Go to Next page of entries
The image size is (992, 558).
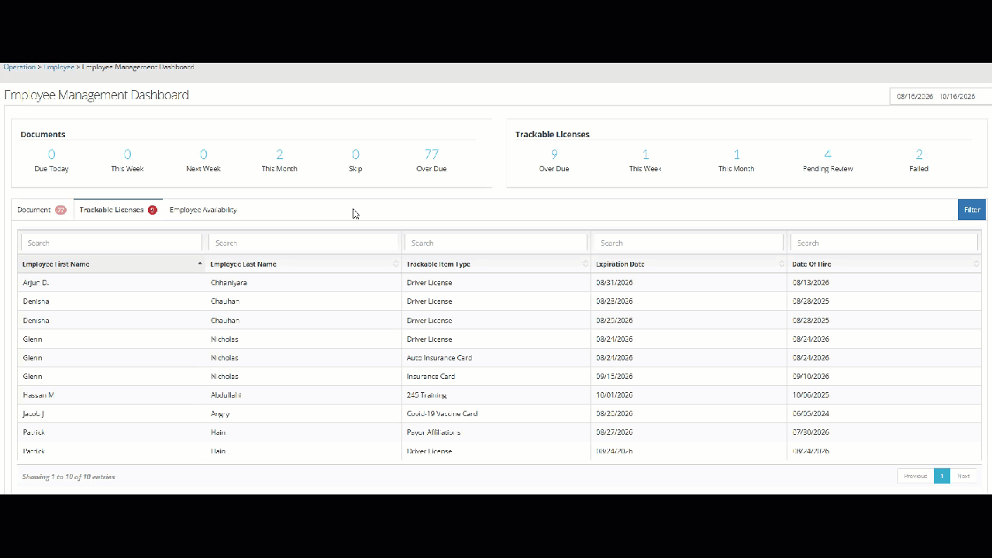[x=963, y=476]
